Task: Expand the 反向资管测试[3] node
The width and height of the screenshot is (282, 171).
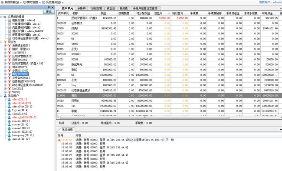Action: pos(5,56)
